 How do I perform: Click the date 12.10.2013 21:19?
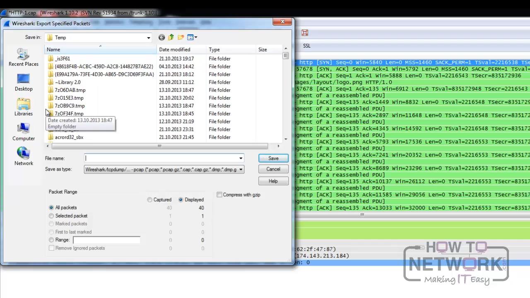(x=176, y=122)
